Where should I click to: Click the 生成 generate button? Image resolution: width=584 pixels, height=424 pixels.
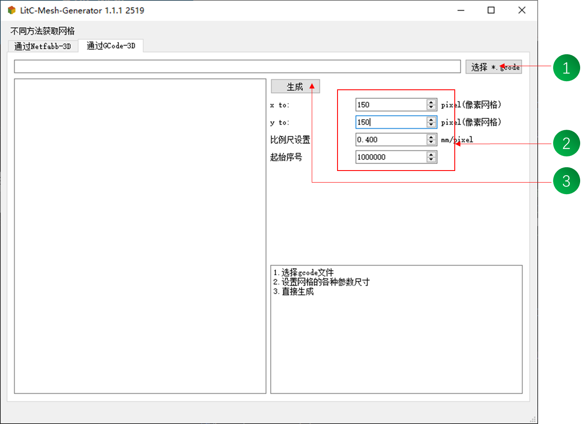point(295,86)
